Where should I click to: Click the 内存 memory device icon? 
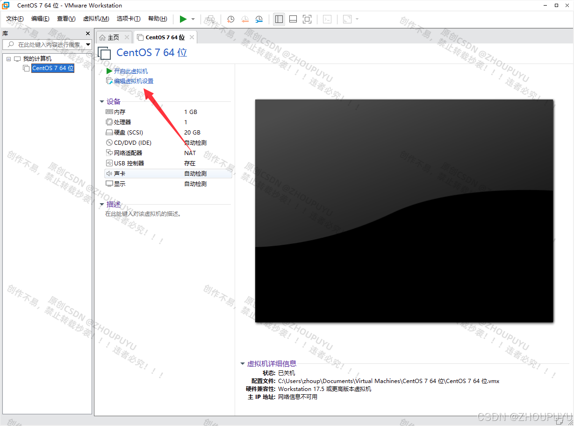tap(109, 112)
